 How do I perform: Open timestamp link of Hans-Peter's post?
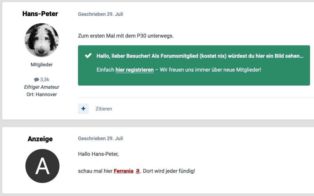click(100, 14)
